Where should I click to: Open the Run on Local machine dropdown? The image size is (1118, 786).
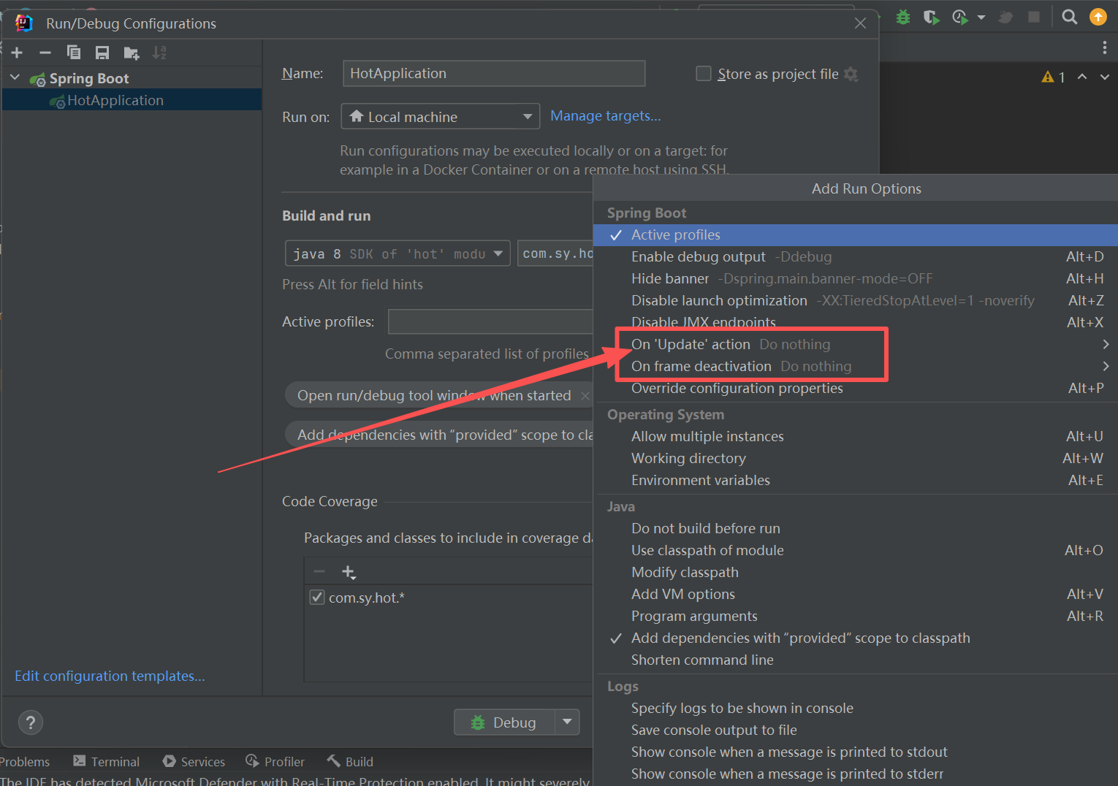[440, 117]
